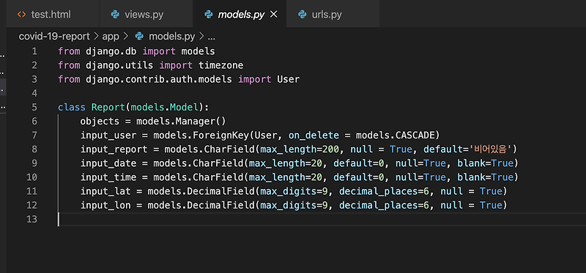Open the models.py breadcrumb dropdown
The image size is (586, 273).
(172, 37)
